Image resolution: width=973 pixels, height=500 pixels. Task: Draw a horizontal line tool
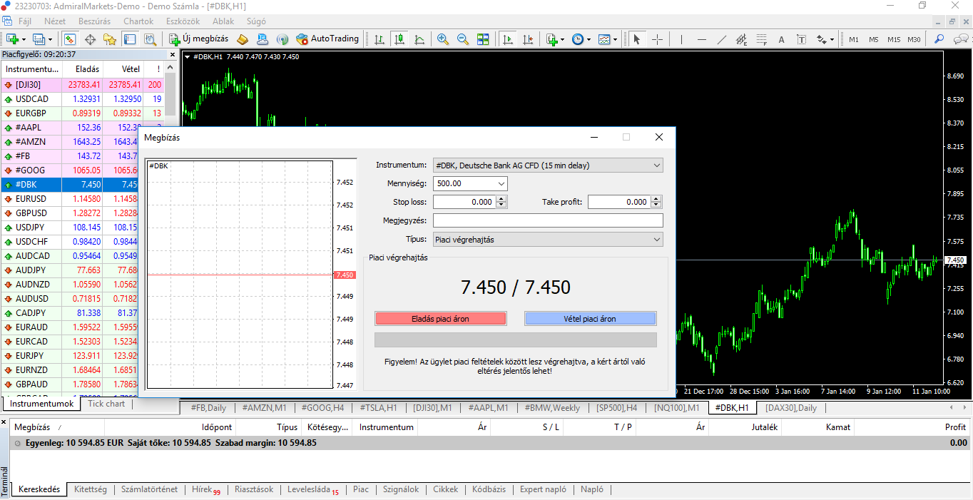(x=702, y=39)
